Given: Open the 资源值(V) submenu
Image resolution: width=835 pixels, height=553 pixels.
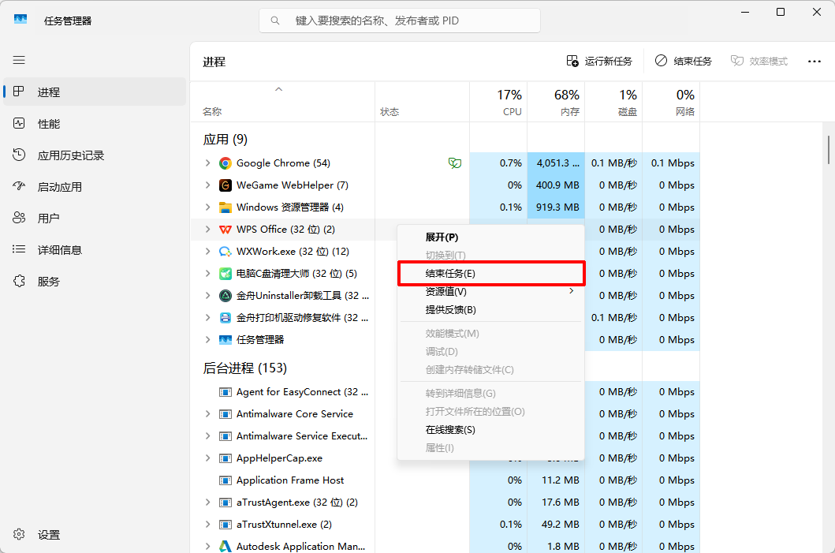Looking at the screenshot, I should pos(490,291).
